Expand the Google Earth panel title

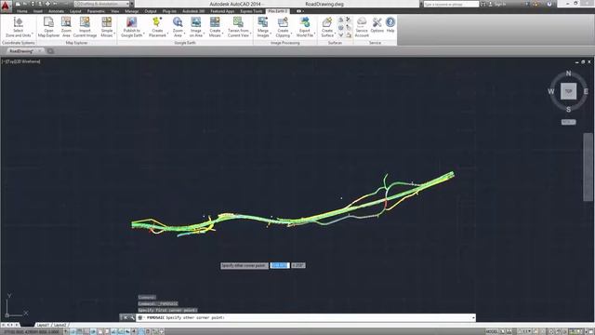[x=185, y=43]
